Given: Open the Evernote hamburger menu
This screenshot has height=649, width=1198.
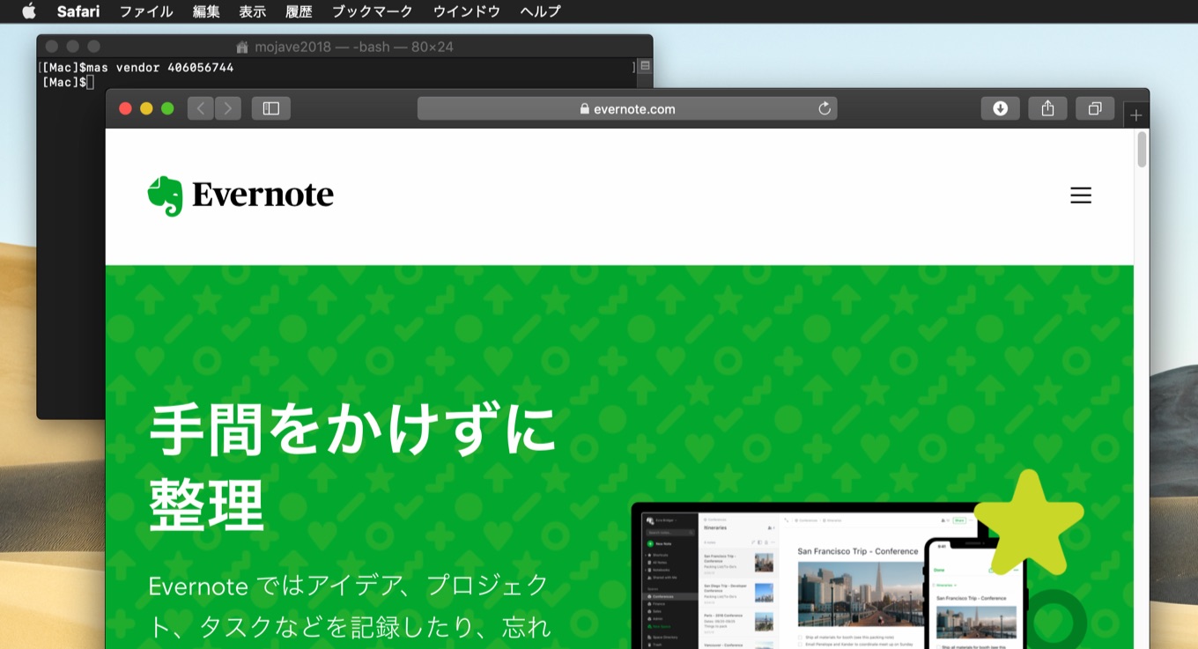Looking at the screenshot, I should 1081,195.
